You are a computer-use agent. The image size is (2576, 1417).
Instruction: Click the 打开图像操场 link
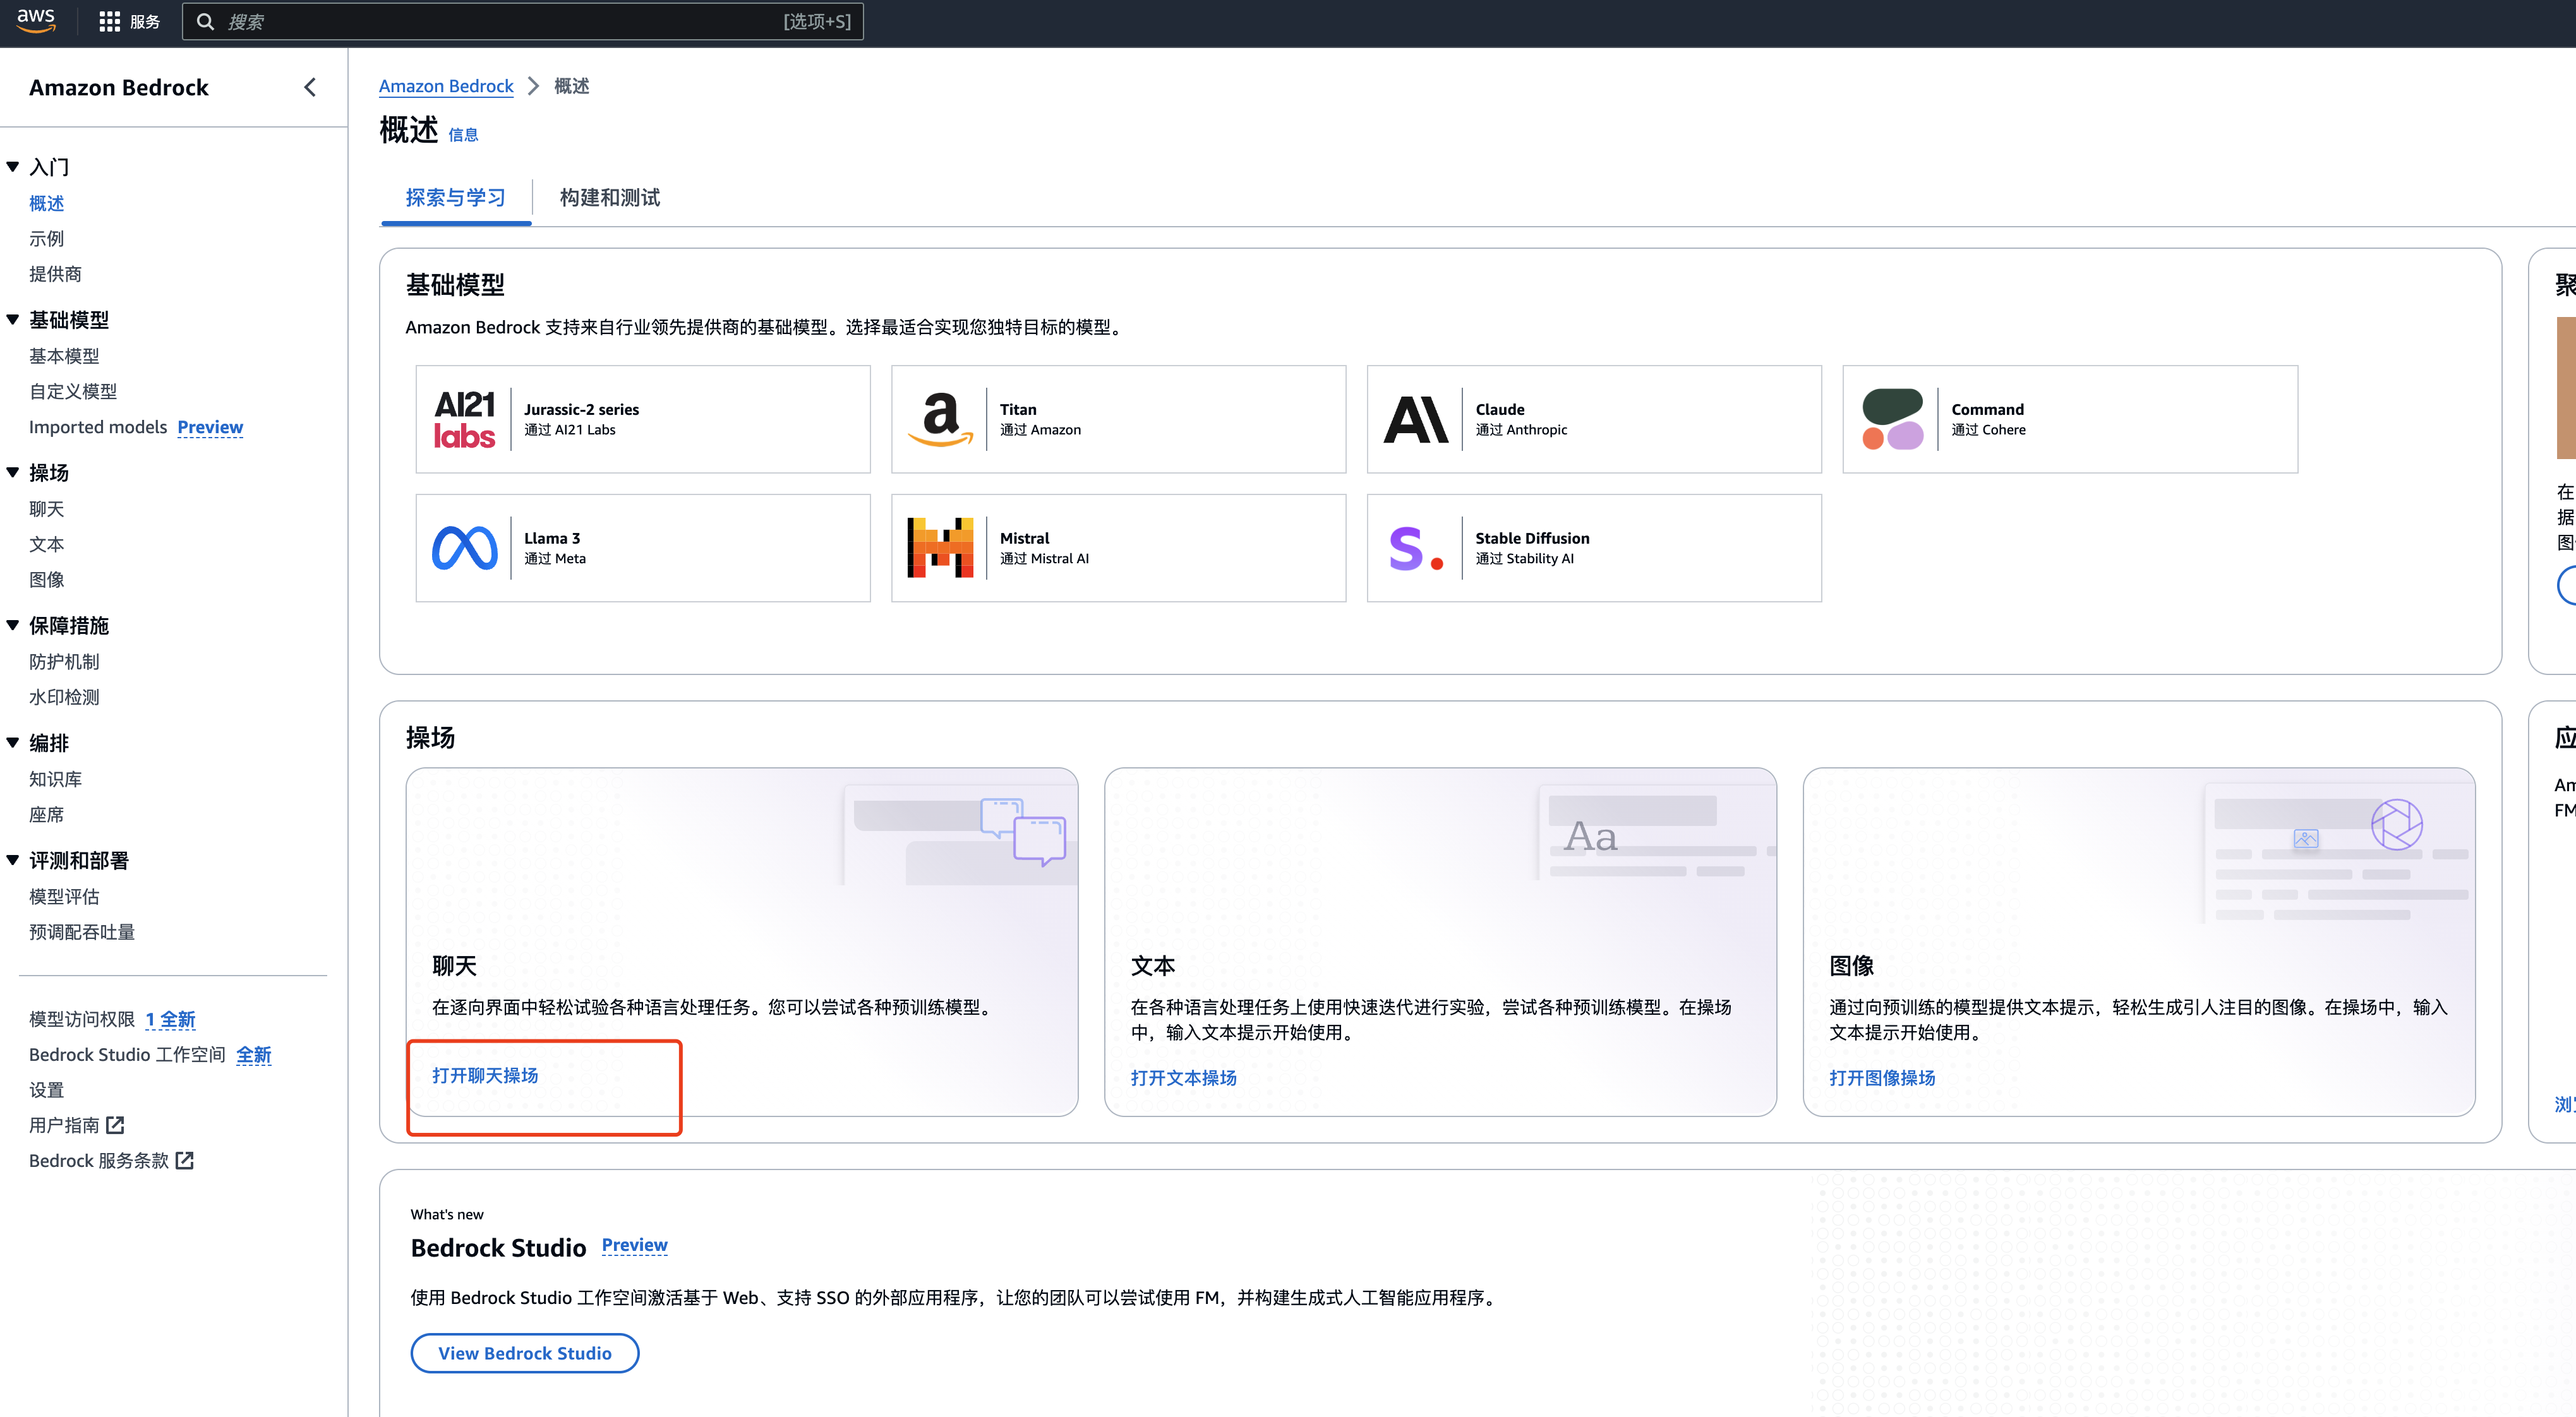pos(1882,1078)
